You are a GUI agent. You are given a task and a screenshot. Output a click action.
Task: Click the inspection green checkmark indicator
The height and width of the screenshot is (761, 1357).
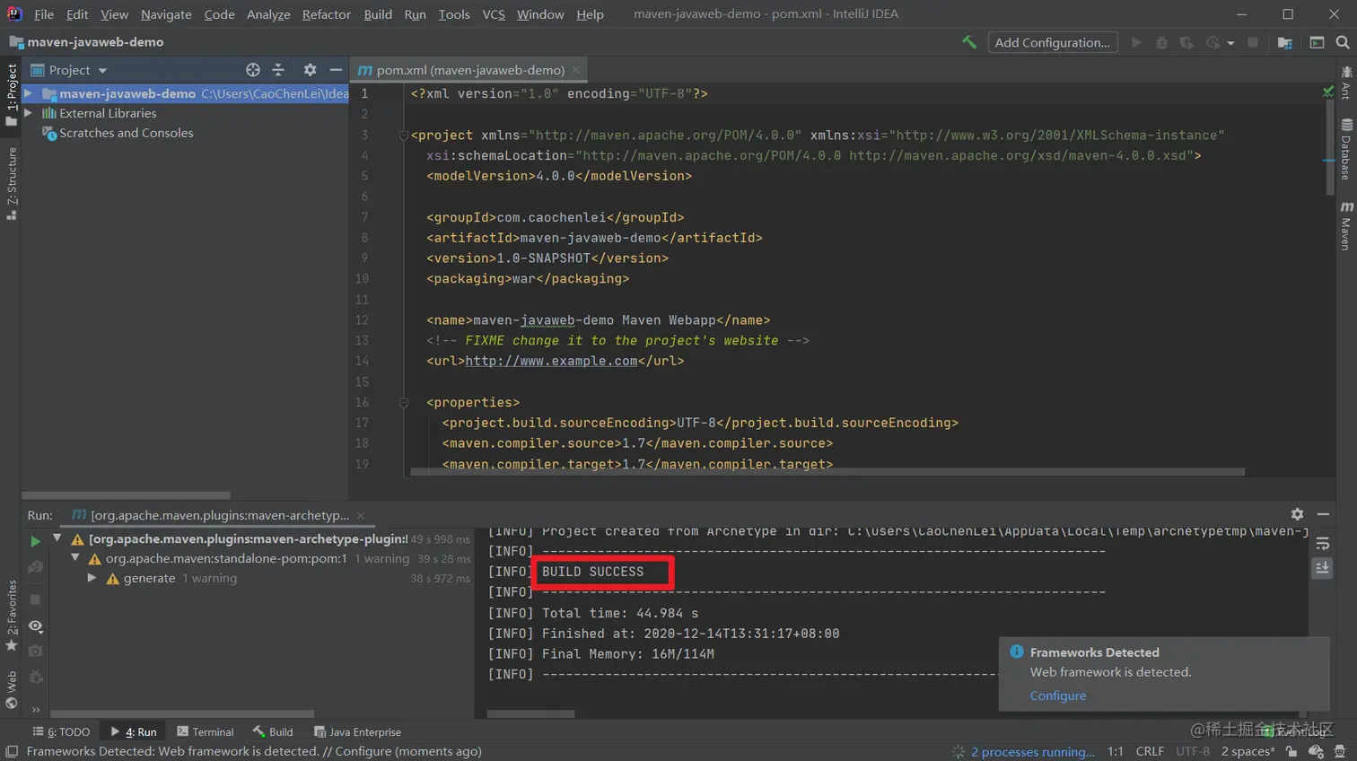(x=1328, y=92)
